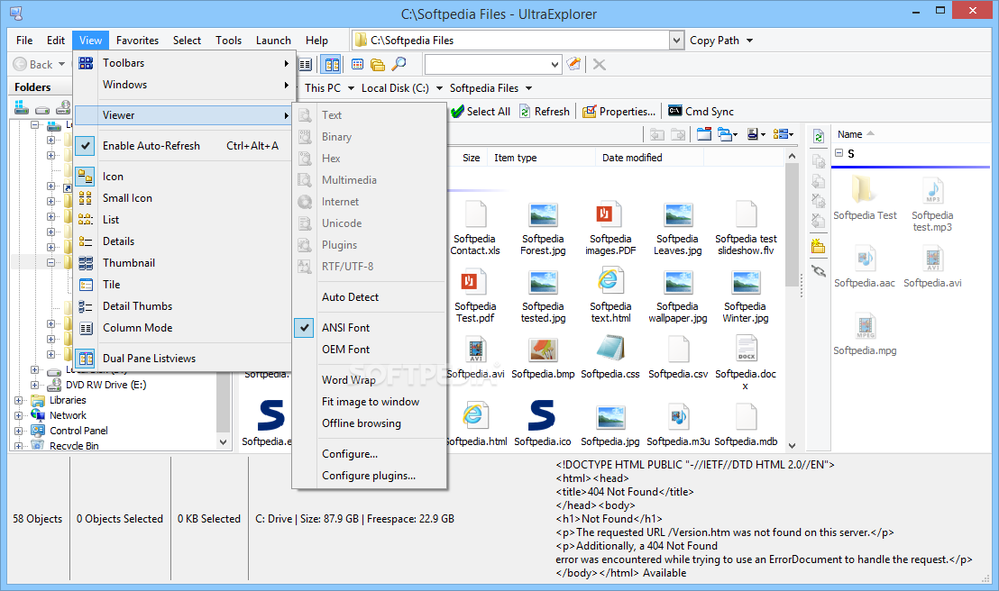999x591 pixels.
Task: Choose Auto Detect in Viewer submenu
Action: click(370, 296)
